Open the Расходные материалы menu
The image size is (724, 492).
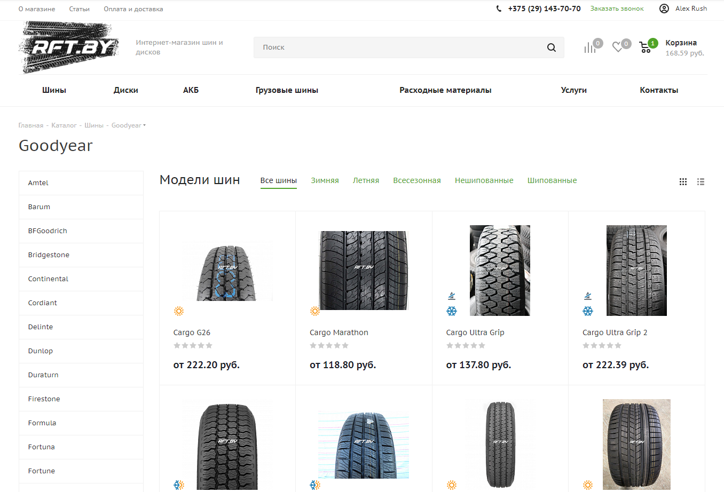click(445, 90)
